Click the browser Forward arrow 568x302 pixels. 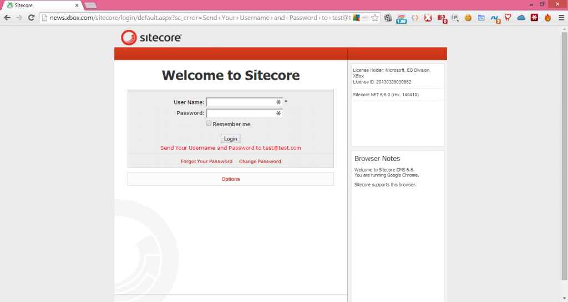[19, 18]
